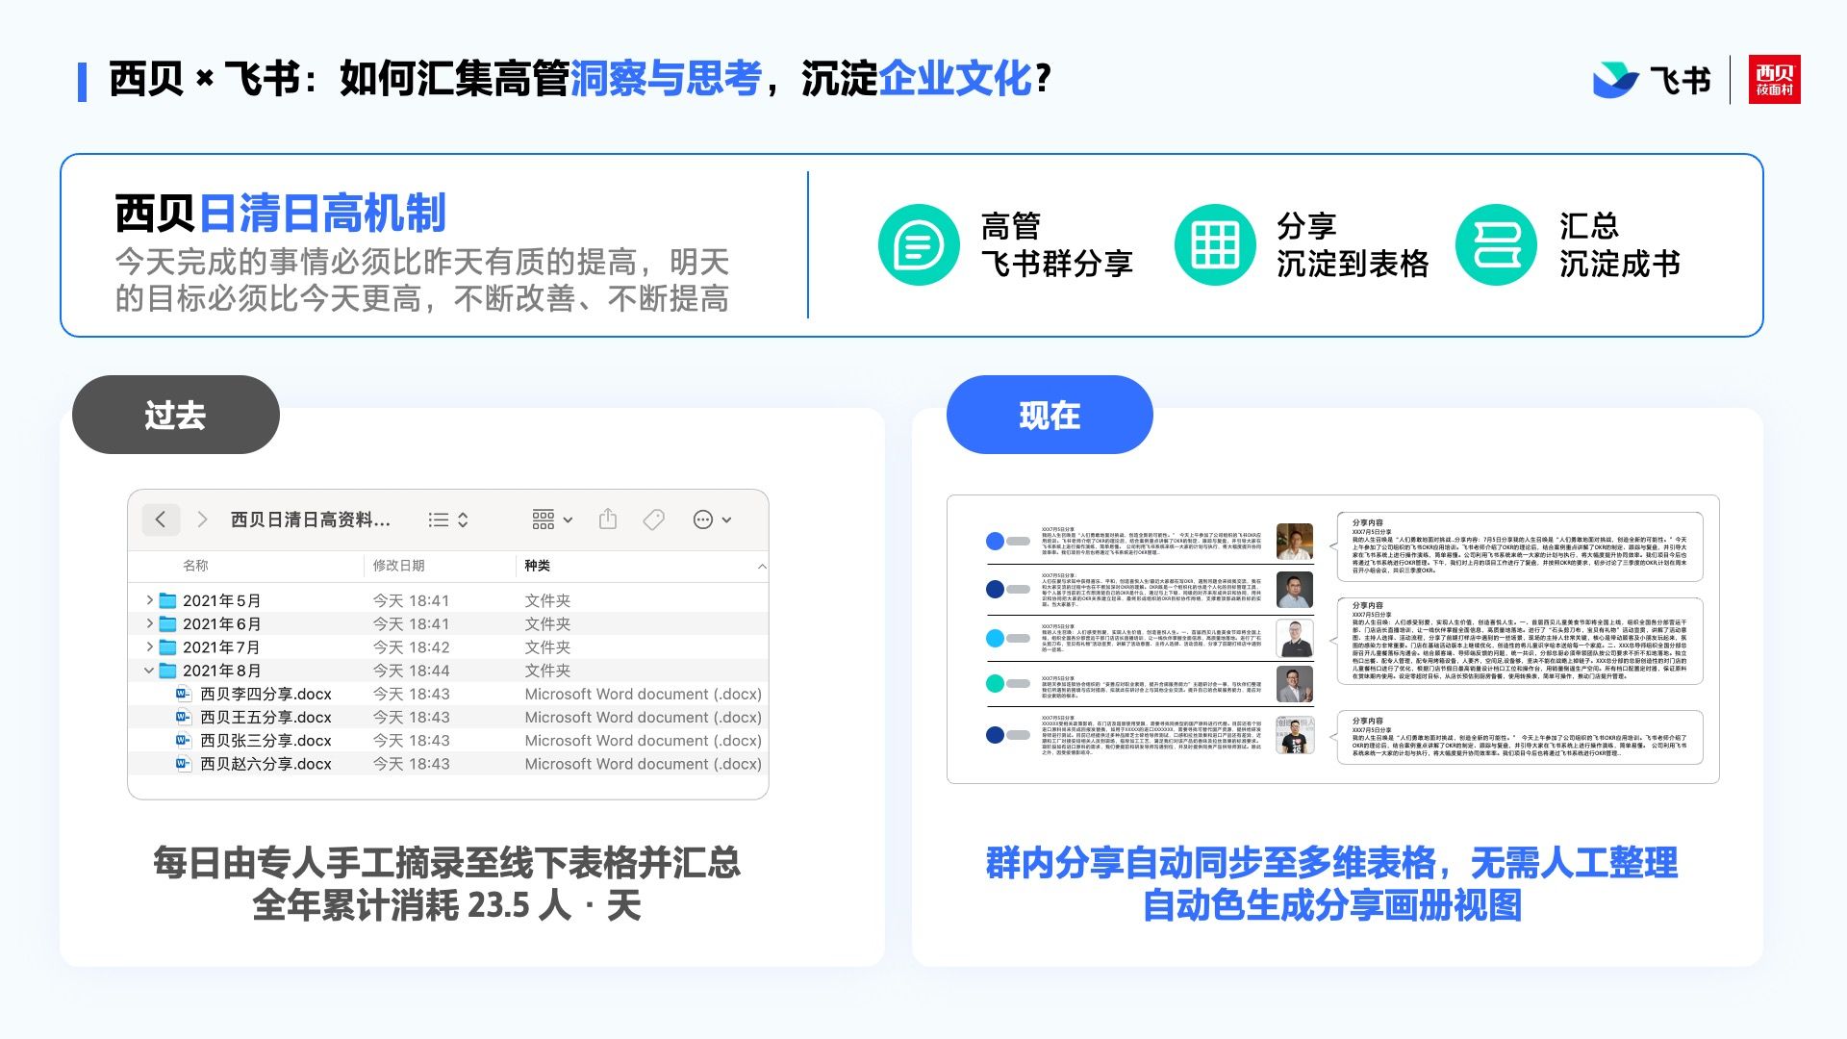Click the second avatar photo in gallery view
The width and height of the screenshot is (1847, 1039).
(x=1295, y=590)
